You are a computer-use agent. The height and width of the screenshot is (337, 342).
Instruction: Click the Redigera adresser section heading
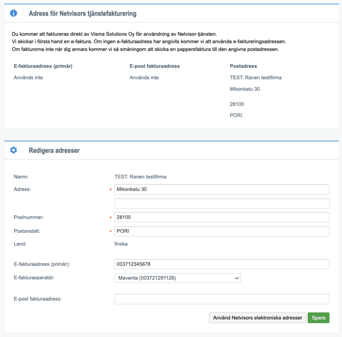(x=54, y=150)
